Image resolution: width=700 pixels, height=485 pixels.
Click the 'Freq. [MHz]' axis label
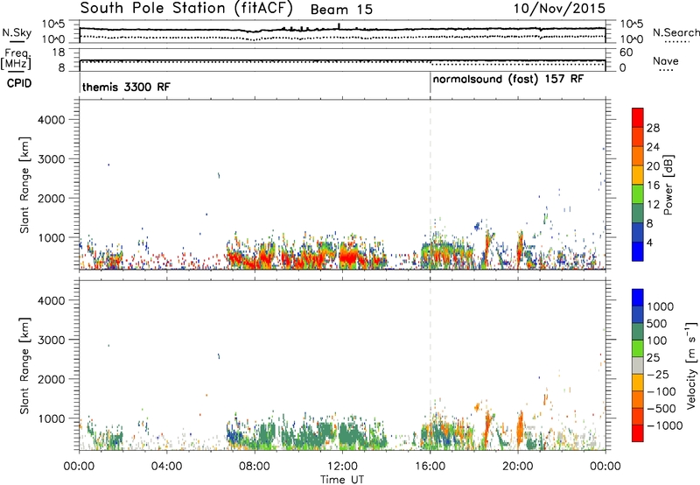click(x=16, y=60)
